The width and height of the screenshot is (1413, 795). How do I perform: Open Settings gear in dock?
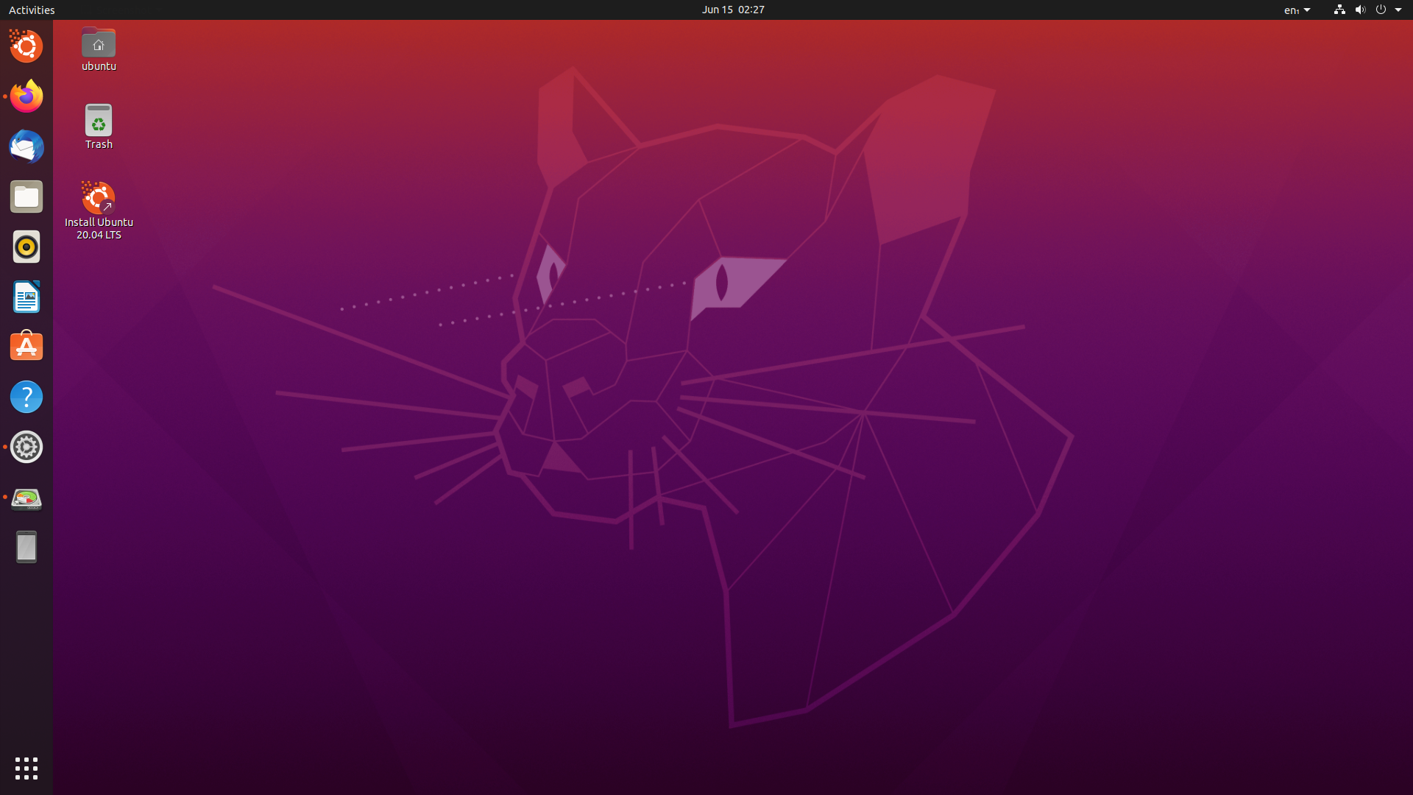point(26,447)
